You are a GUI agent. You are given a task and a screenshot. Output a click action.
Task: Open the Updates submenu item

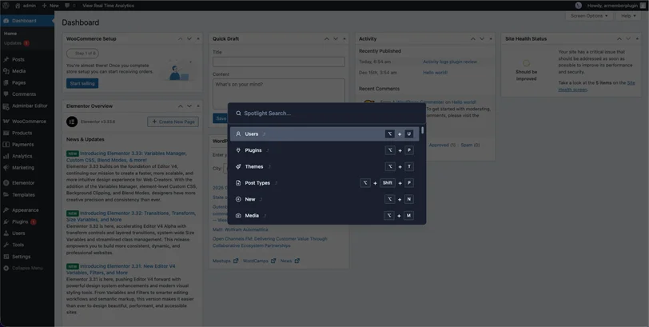pos(17,43)
